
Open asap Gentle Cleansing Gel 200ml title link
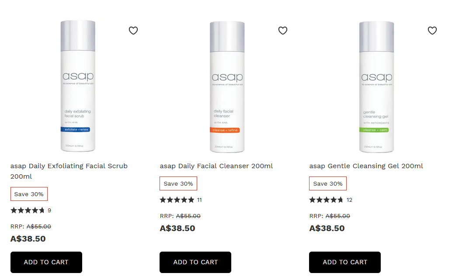click(366, 166)
